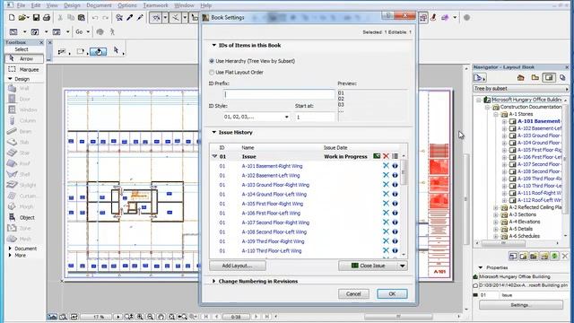Collapse the 01 Issue row triangle
Image resolution: width=574 pixels, height=323 pixels.
tap(214, 156)
